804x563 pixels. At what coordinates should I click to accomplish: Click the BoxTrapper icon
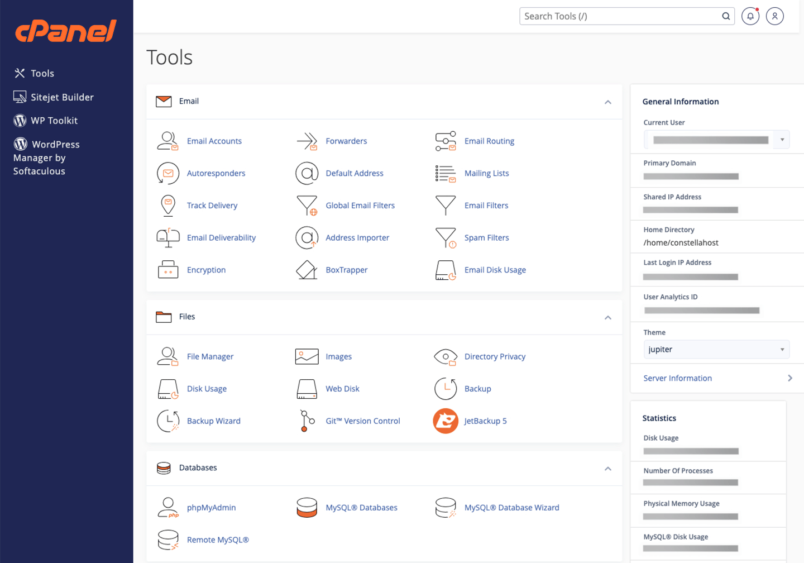[x=307, y=270]
